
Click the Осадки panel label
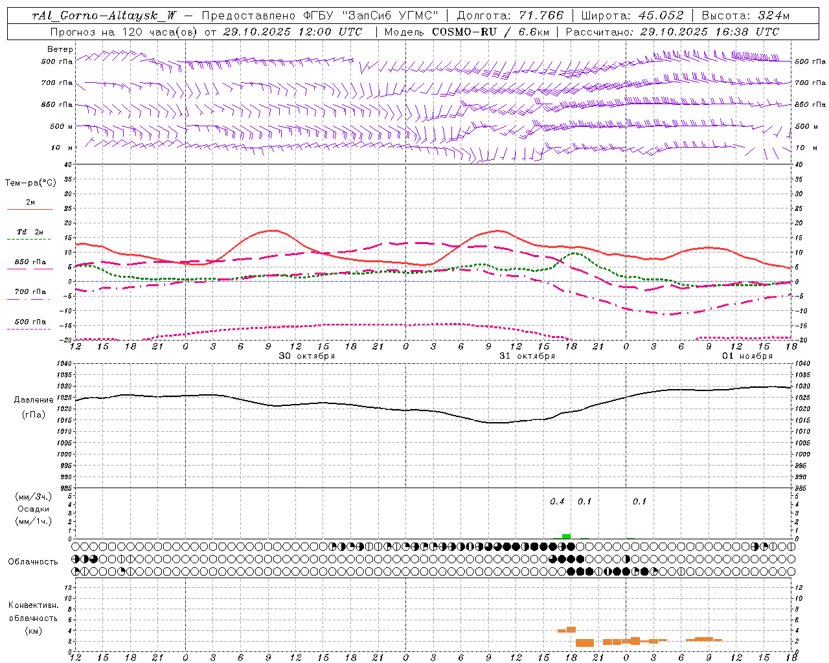click(x=34, y=509)
